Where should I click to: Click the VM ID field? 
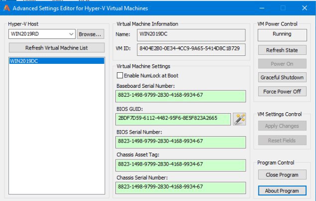pyautogui.click(x=191, y=49)
